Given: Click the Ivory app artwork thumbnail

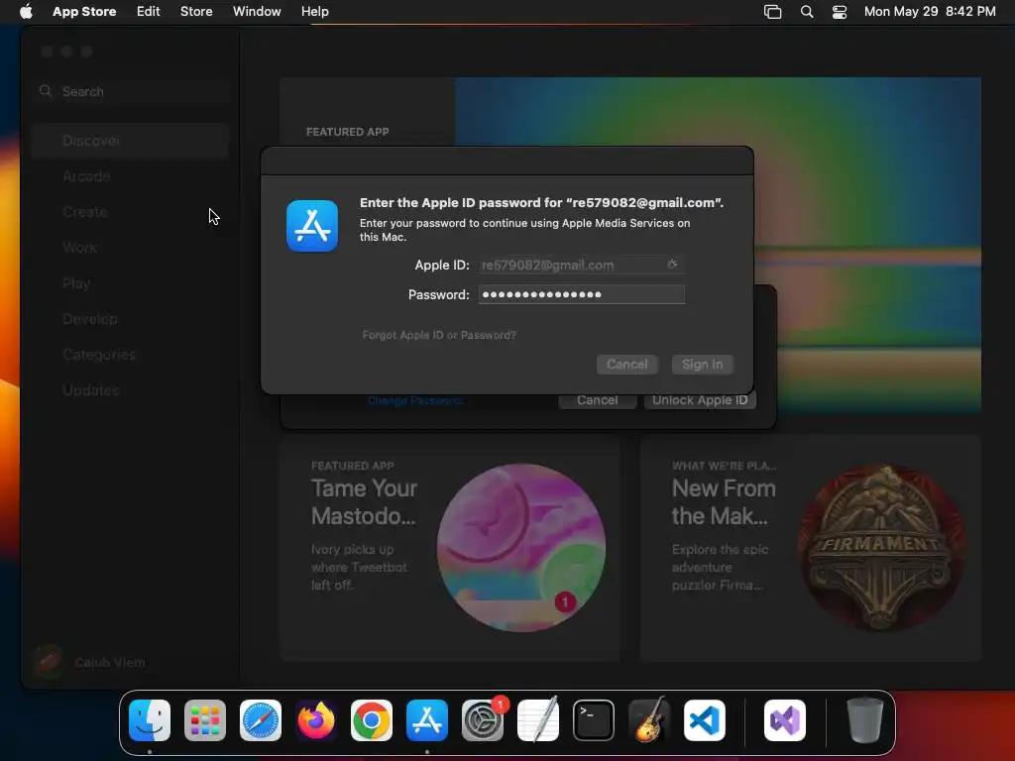Looking at the screenshot, I should pyautogui.click(x=521, y=547).
